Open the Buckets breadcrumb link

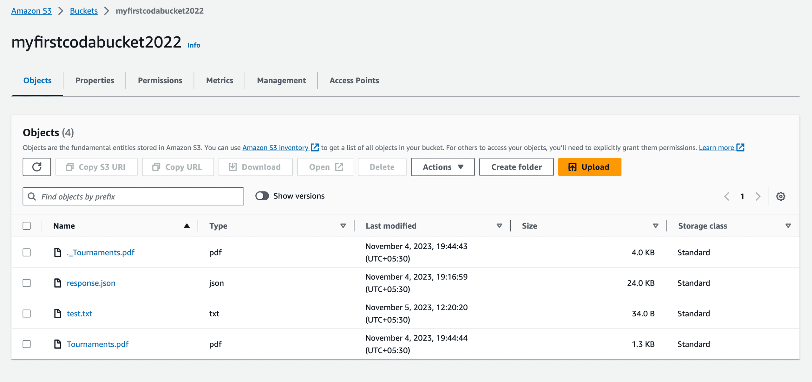click(x=84, y=11)
